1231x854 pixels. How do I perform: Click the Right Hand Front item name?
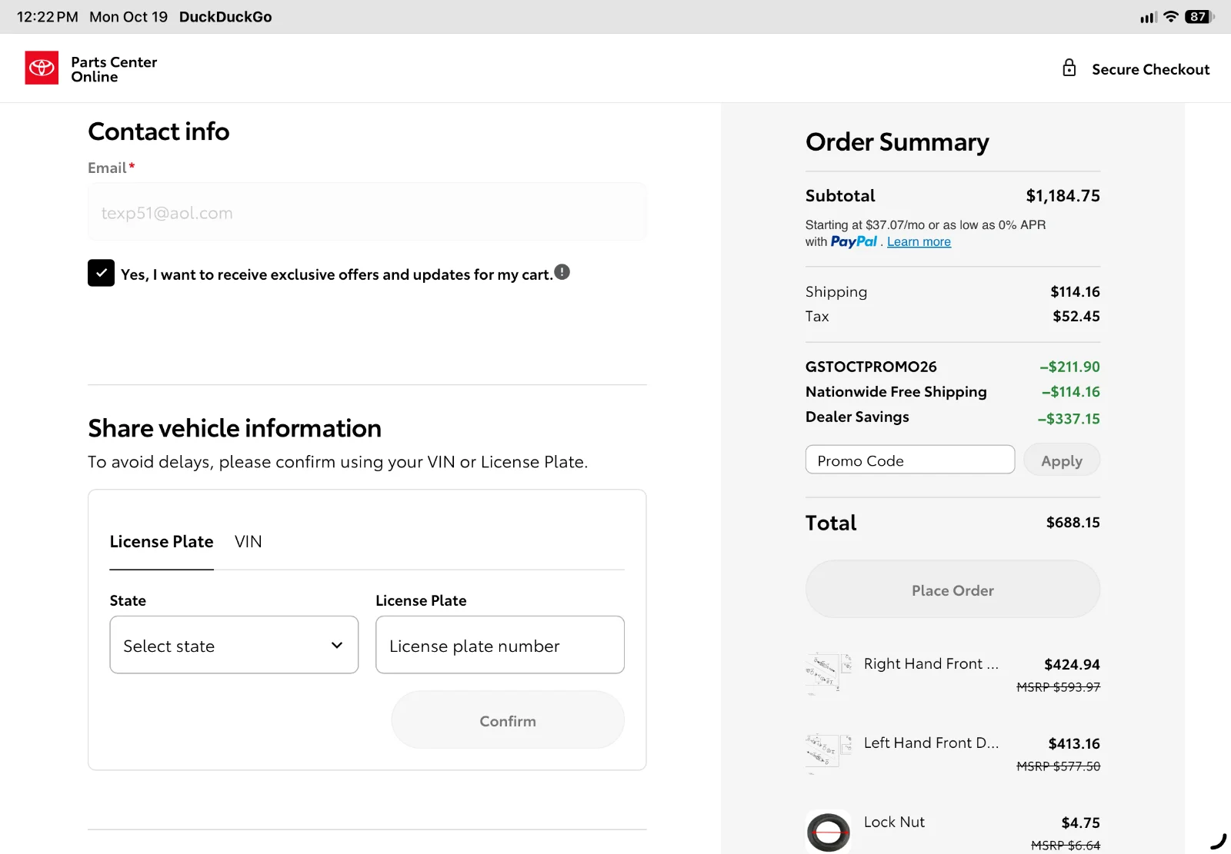tap(931, 663)
